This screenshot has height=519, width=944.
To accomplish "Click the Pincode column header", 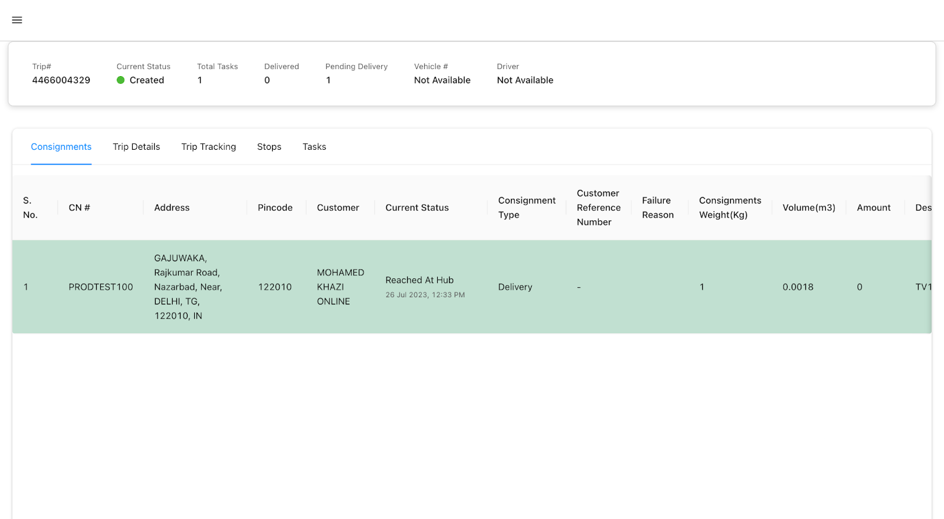I will (x=275, y=208).
